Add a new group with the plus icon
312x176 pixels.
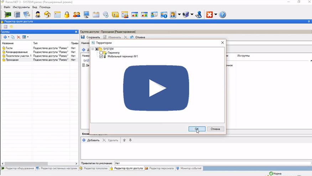coord(5,37)
